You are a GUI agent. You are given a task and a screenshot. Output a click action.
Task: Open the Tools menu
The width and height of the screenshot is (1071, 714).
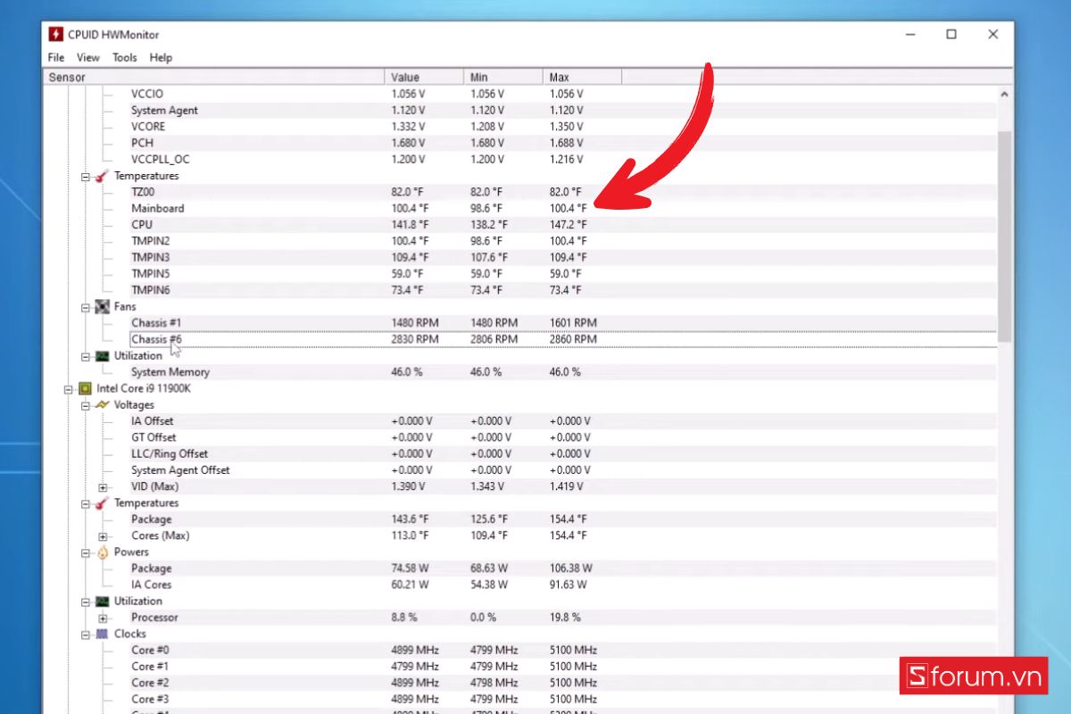click(125, 58)
